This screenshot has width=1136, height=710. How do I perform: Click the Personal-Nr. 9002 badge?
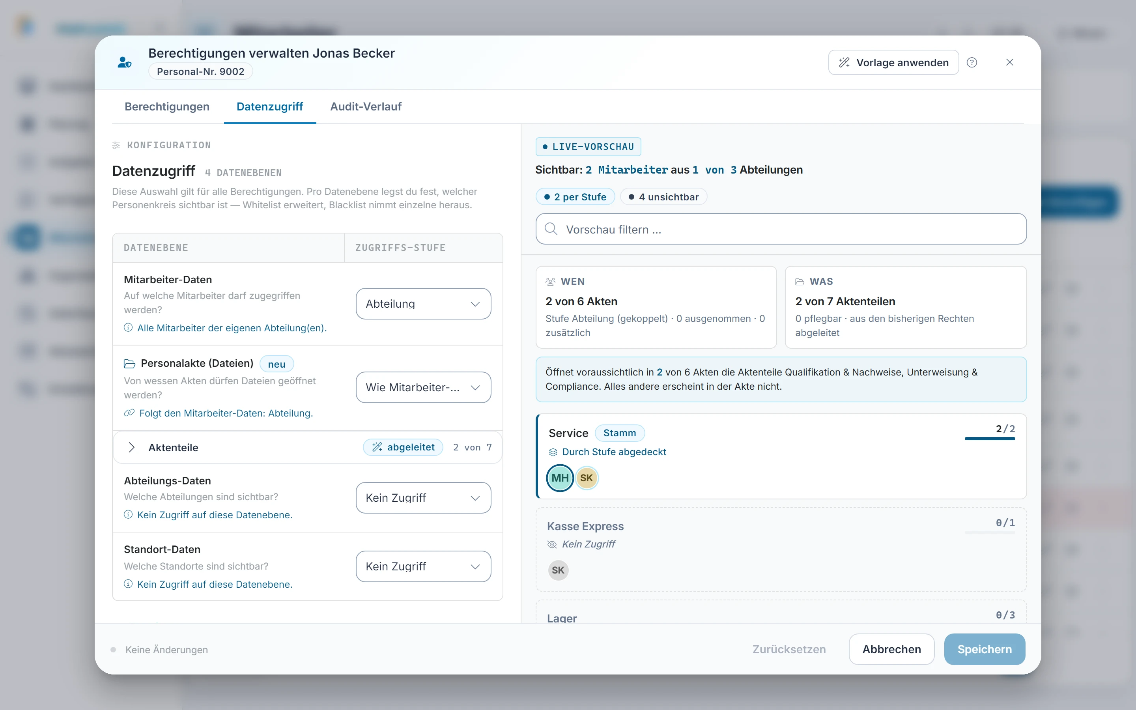coord(200,71)
